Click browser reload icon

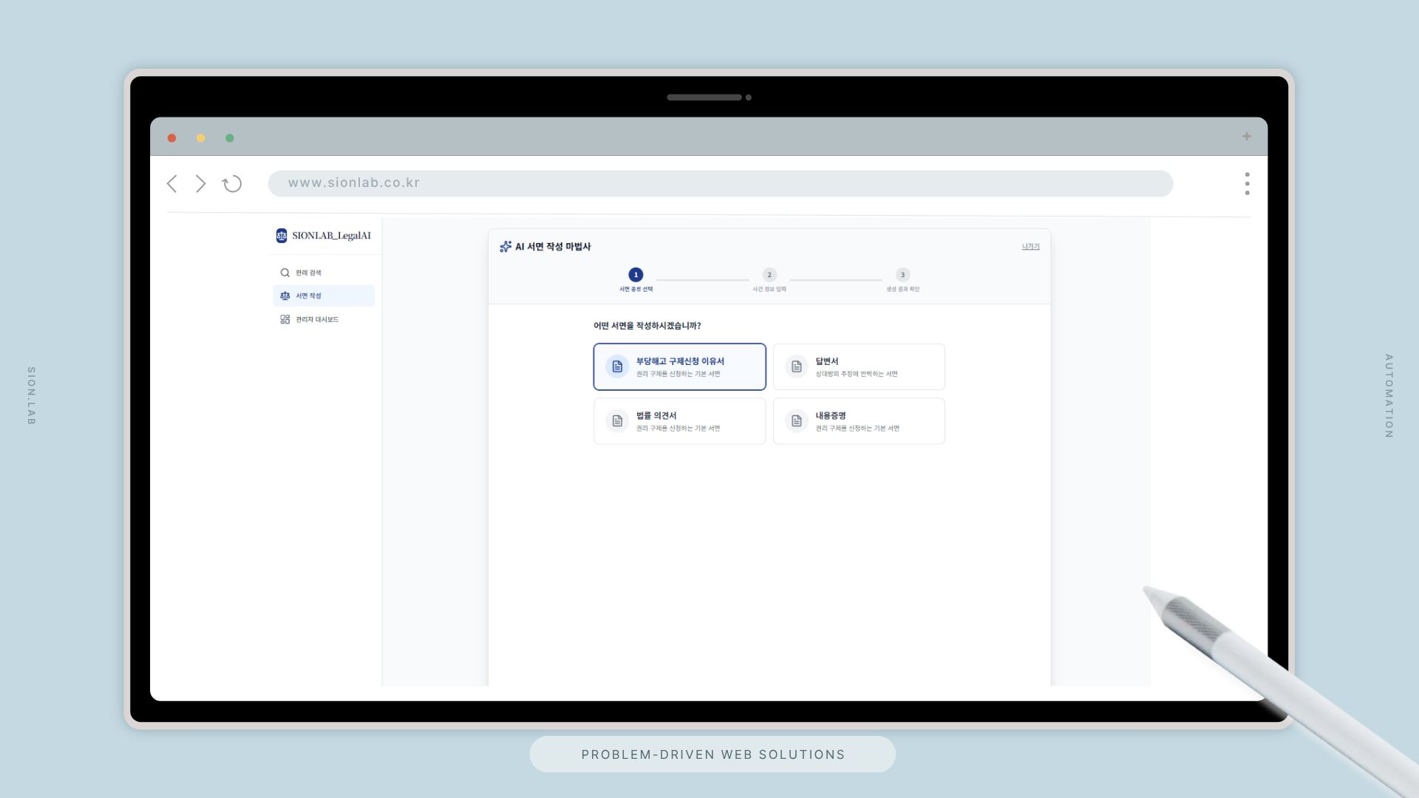pos(232,184)
